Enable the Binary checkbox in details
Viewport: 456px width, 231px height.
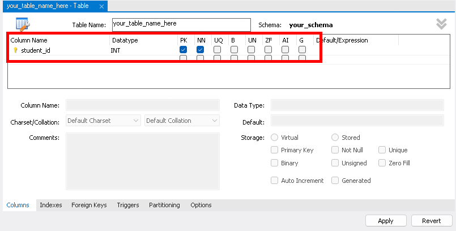click(x=274, y=162)
